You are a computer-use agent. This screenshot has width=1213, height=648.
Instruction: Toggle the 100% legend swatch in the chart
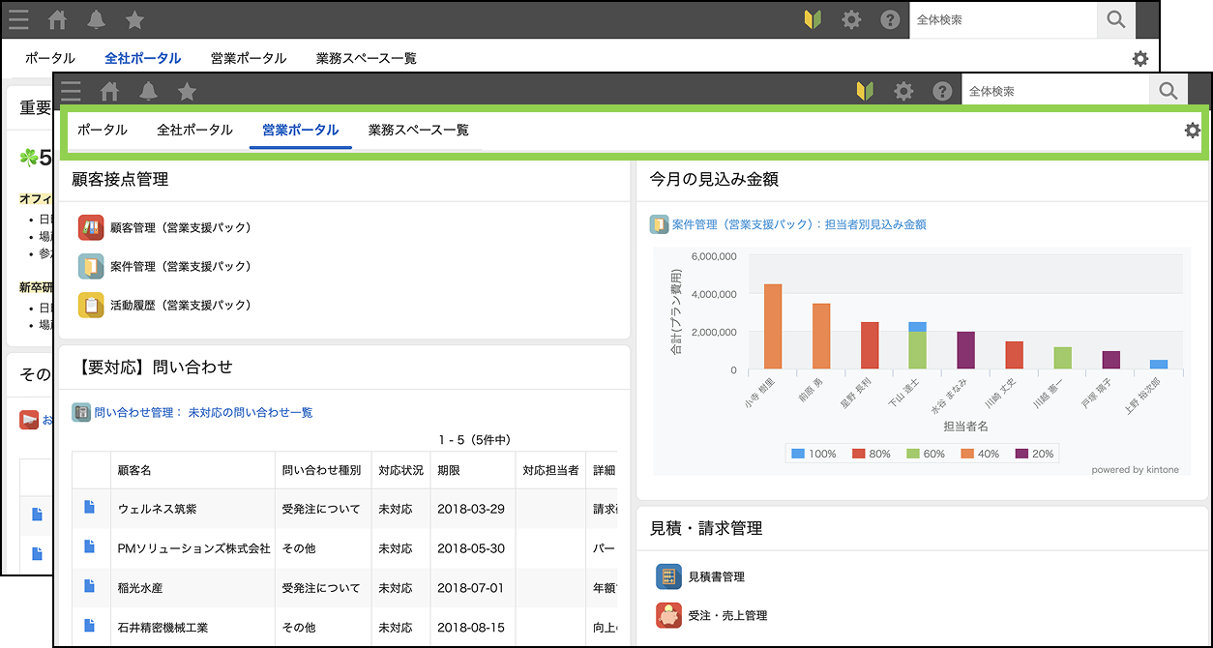(x=798, y=454)
